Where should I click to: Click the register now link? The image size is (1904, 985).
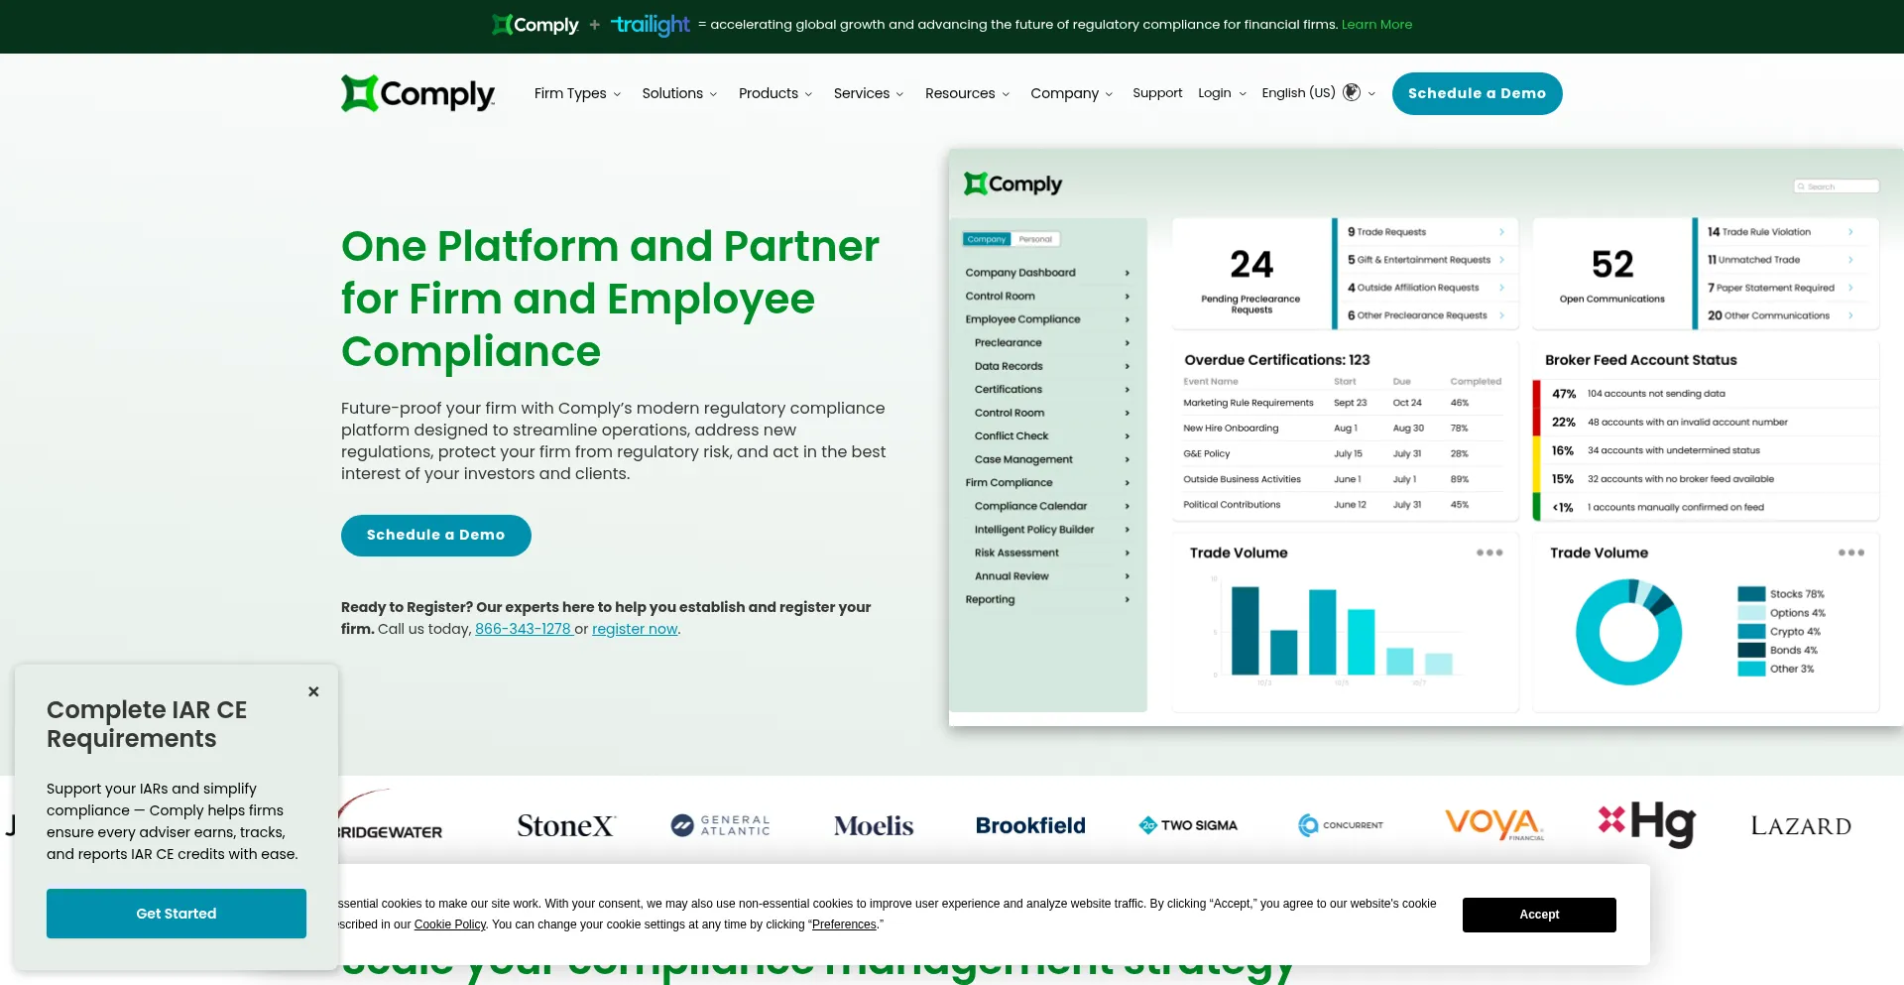pos(635,629)
